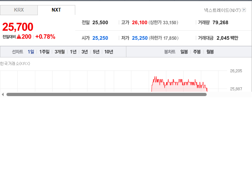Click the horizontal scrollbar left arrow
Screen dimensions: 252x177
click(x=3, y=95)
